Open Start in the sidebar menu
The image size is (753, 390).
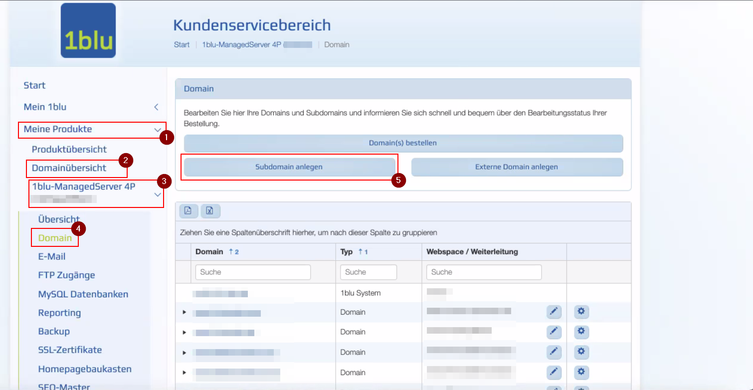(x=34, y=85)
